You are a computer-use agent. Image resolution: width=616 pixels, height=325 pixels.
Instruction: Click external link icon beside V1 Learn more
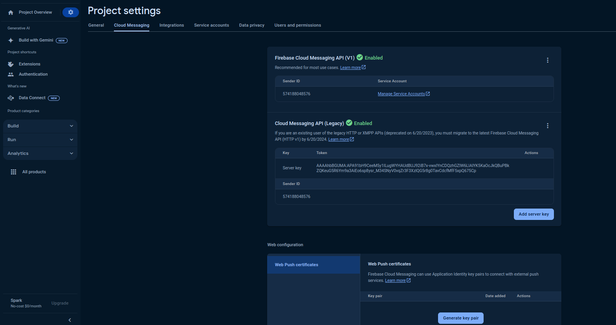point(364,67)
